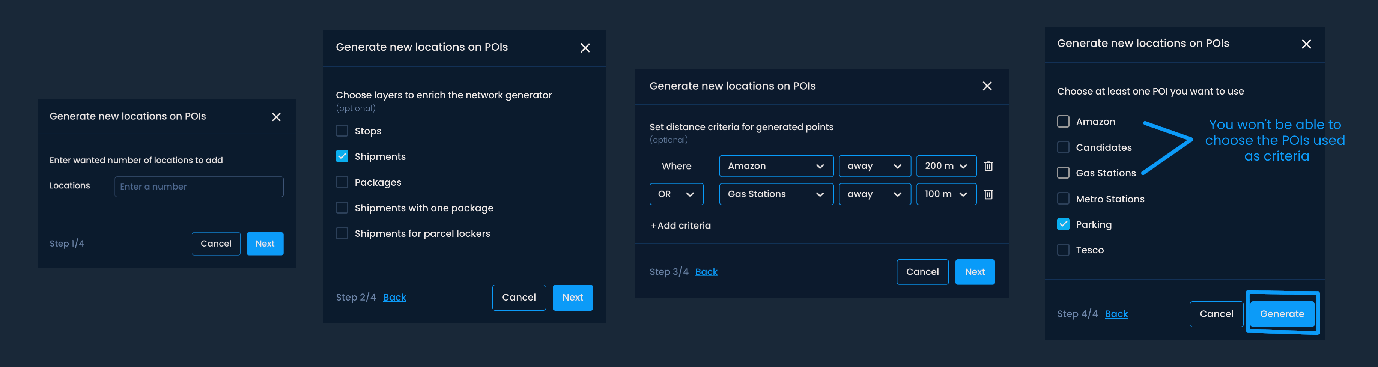
Task: Open the 200 m distance dropdown
Action: click(x=946, y=166)
